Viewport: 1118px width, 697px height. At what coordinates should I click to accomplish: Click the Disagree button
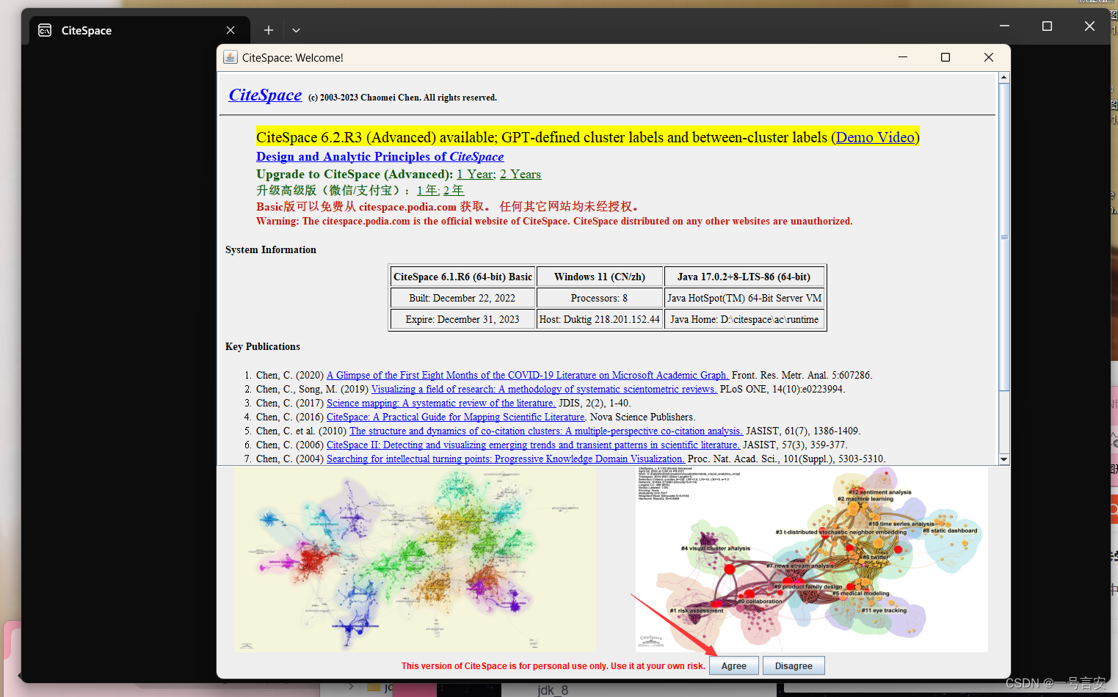pos(794,665)
